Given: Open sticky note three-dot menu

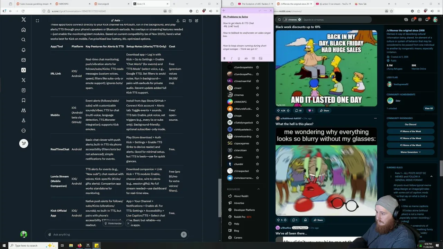Looking at the screenshot, I should (x=265, y=11).
